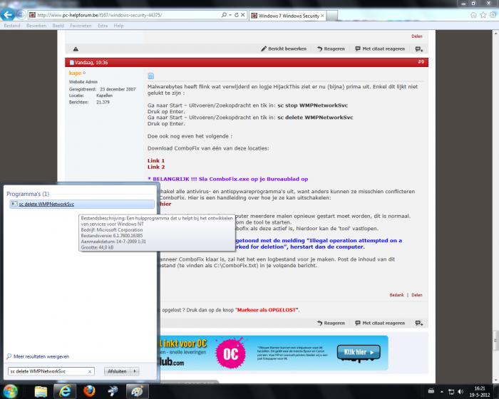Click the browser Back arrow button
This screenshot has width=499, height=399.
10,15
